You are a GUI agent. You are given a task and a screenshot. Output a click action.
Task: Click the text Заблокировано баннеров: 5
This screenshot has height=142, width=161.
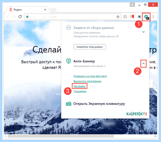89,66
